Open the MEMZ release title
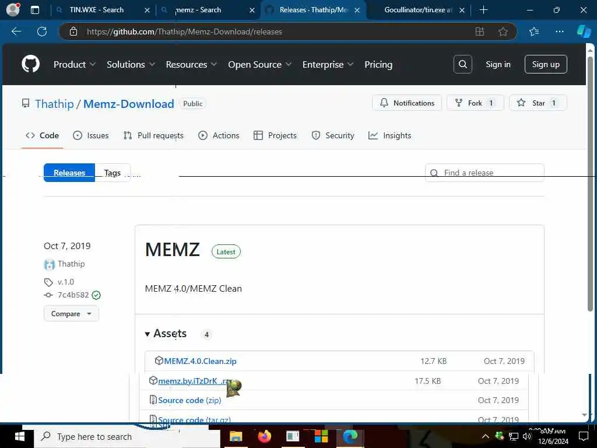Image resolution: width=597 pixels, height=448 pixels. coord(172,250)
